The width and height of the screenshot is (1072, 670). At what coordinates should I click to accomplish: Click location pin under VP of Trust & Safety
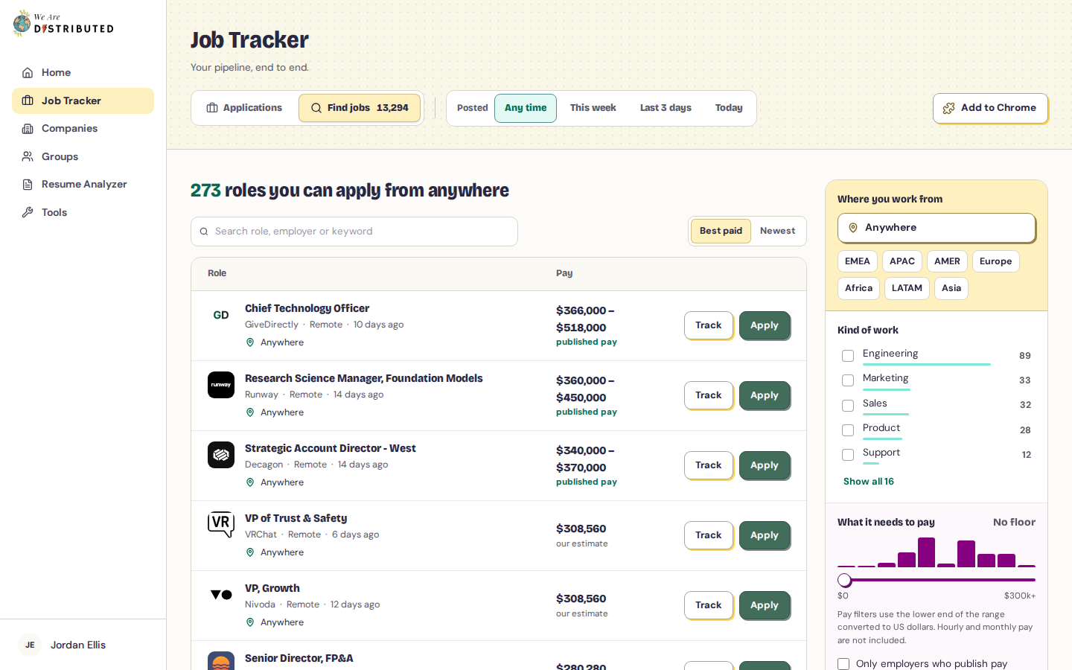click(250, 552)
